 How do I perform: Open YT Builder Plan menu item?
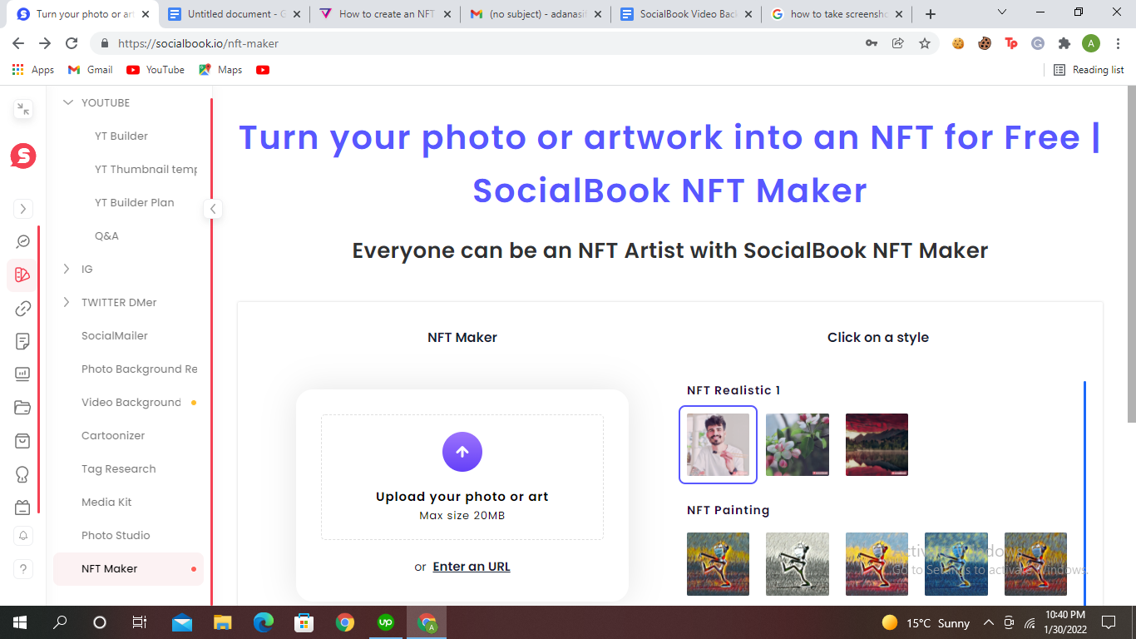pyautogui.click(x=135, y=202)
